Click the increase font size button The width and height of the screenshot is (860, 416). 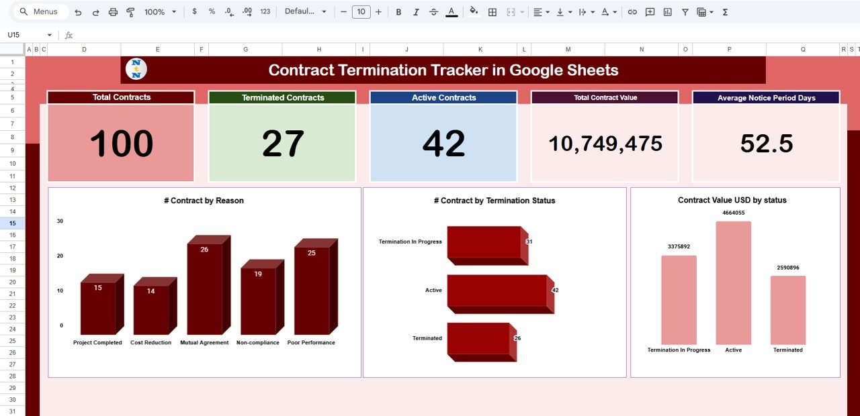(378, 11)
